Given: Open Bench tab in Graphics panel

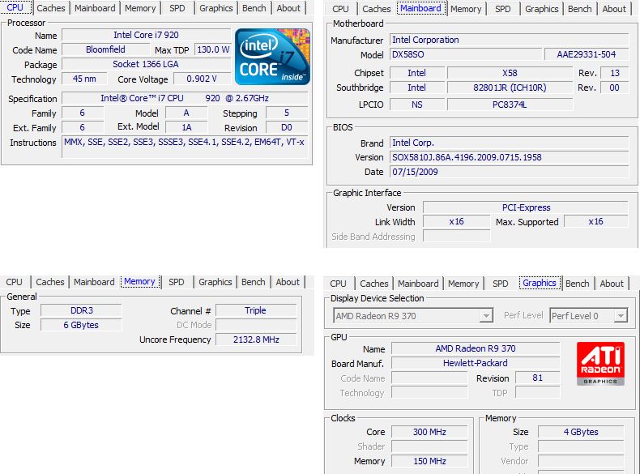Looking at the screenshot, I should click(577, 284).
